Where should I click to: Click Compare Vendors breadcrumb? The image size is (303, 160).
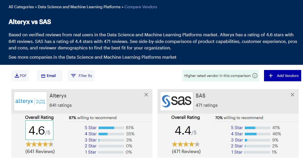[141, 7]
